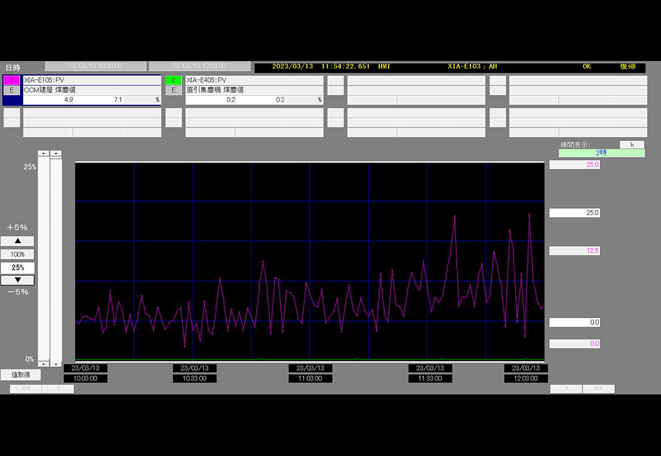
Task: Click the 11:03:00 time axis label
Action: [x=310, y=378]
